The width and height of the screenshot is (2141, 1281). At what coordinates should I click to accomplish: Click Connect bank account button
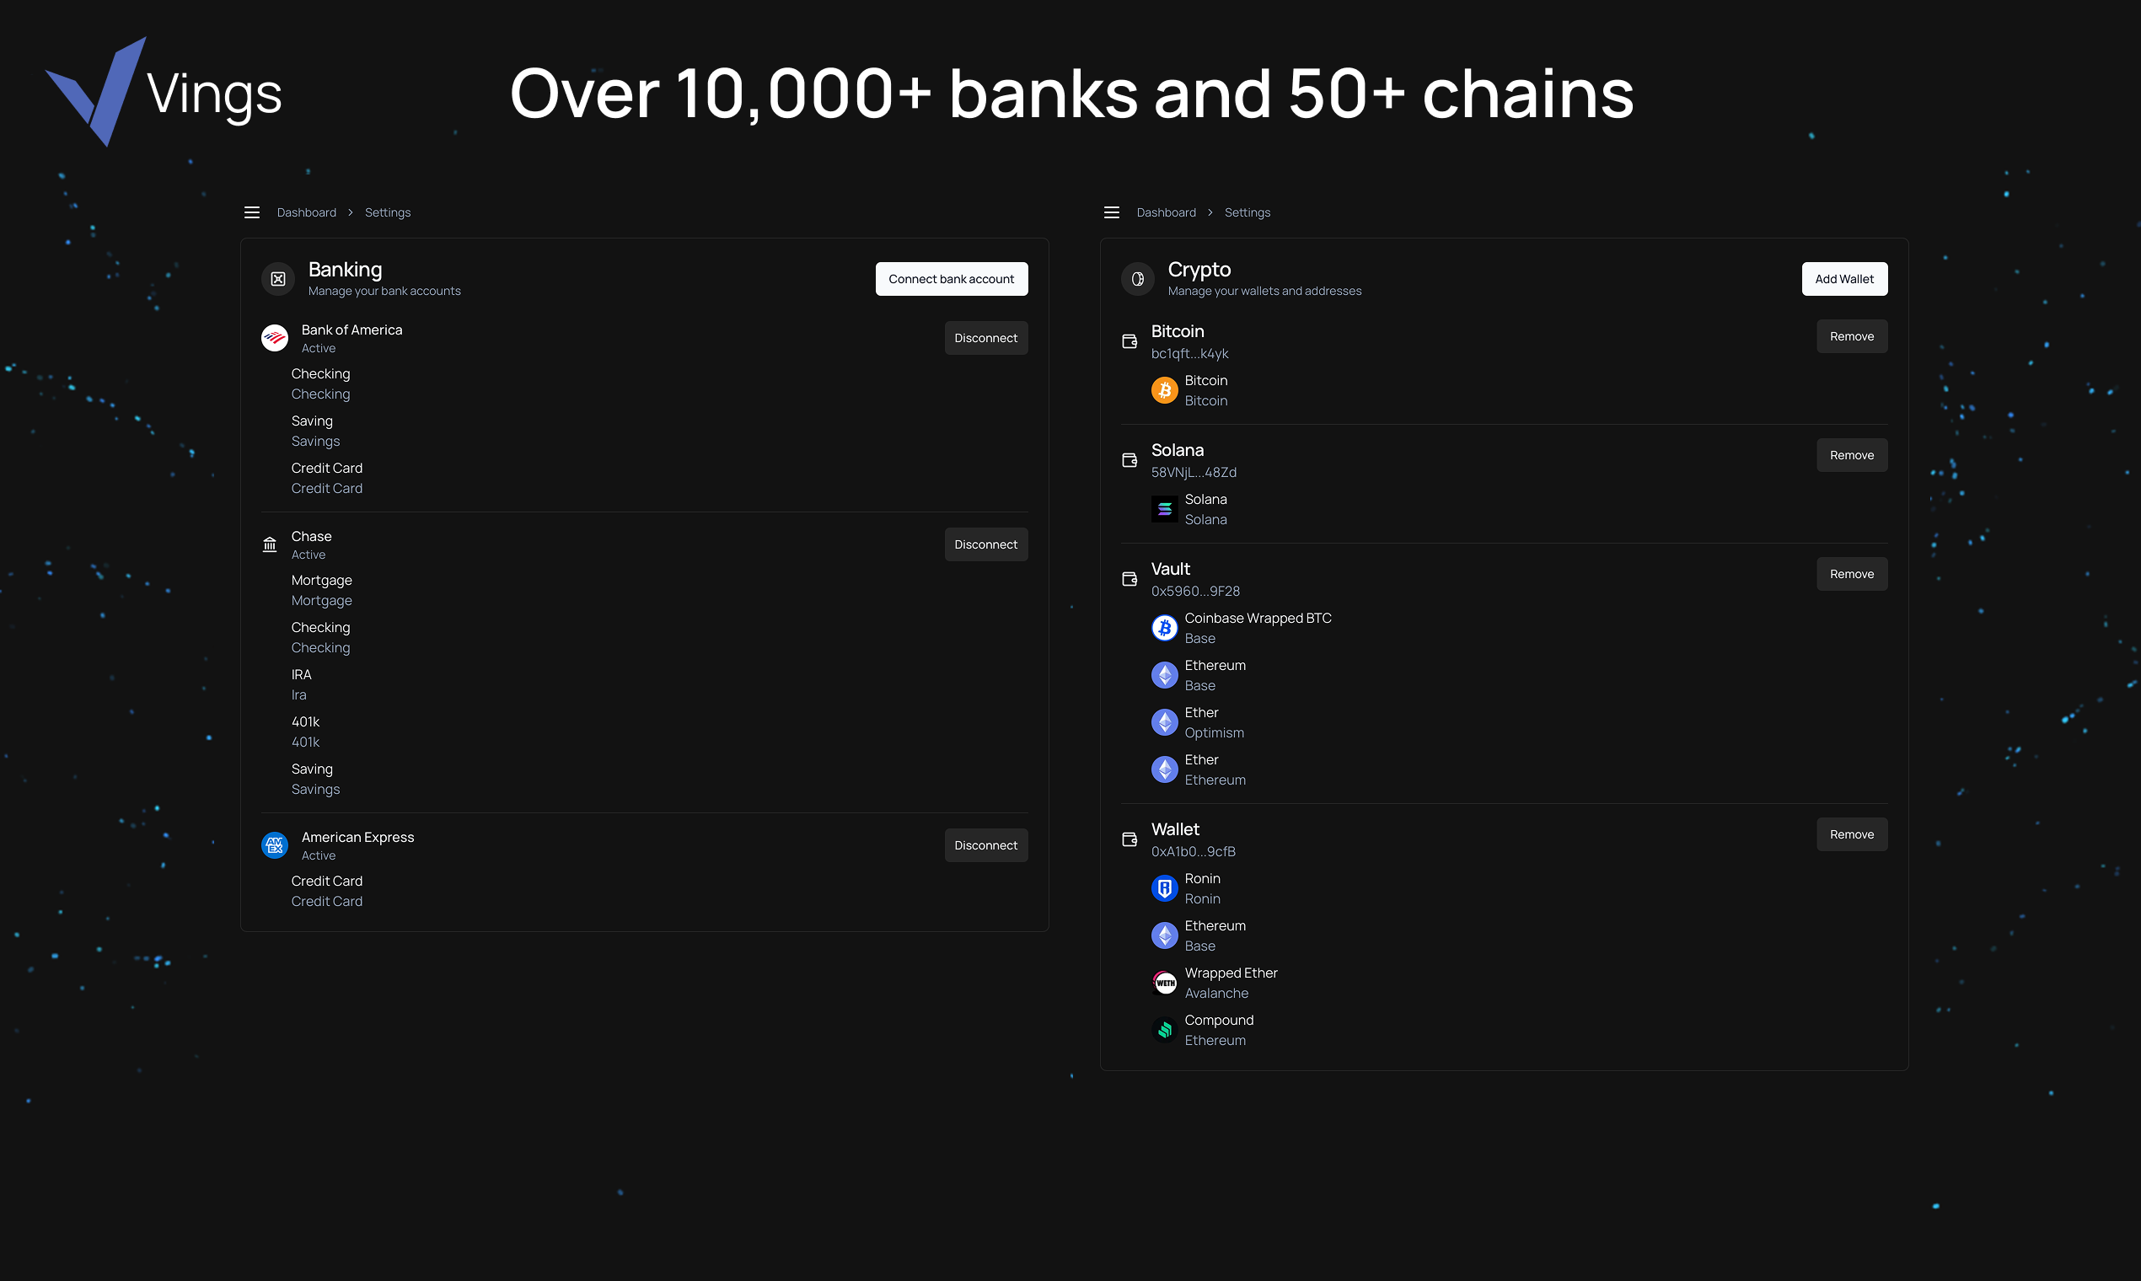[x=952, y=279]
